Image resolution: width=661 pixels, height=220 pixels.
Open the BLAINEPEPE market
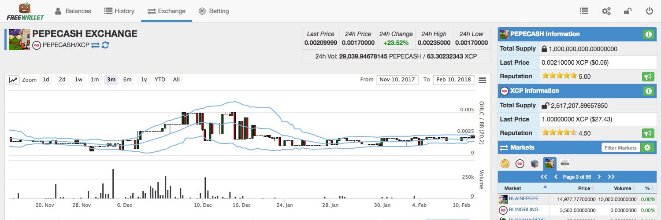pos(524,198)
